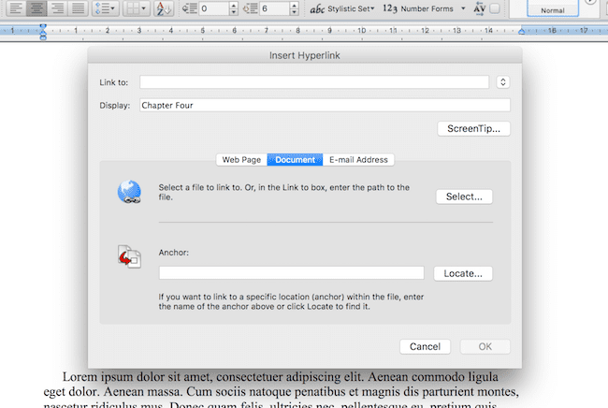This screenshot has height=408, width=608.
Task: Click Locate... to find an anchor
Action: 463,273
